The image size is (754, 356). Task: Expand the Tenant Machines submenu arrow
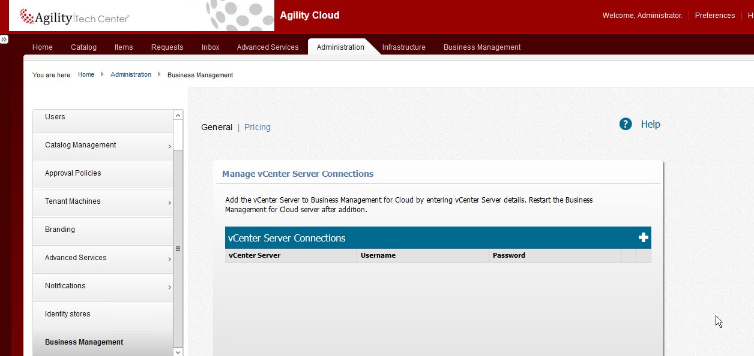click(169, 203)
